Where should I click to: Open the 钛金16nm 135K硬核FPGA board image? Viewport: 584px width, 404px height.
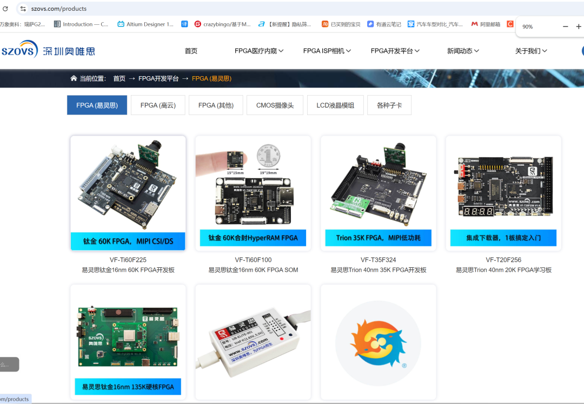coord(128,342)
